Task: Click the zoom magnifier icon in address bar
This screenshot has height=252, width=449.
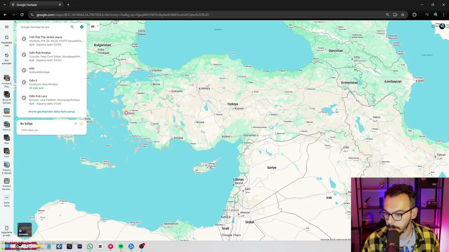Action: click(388, 15)
